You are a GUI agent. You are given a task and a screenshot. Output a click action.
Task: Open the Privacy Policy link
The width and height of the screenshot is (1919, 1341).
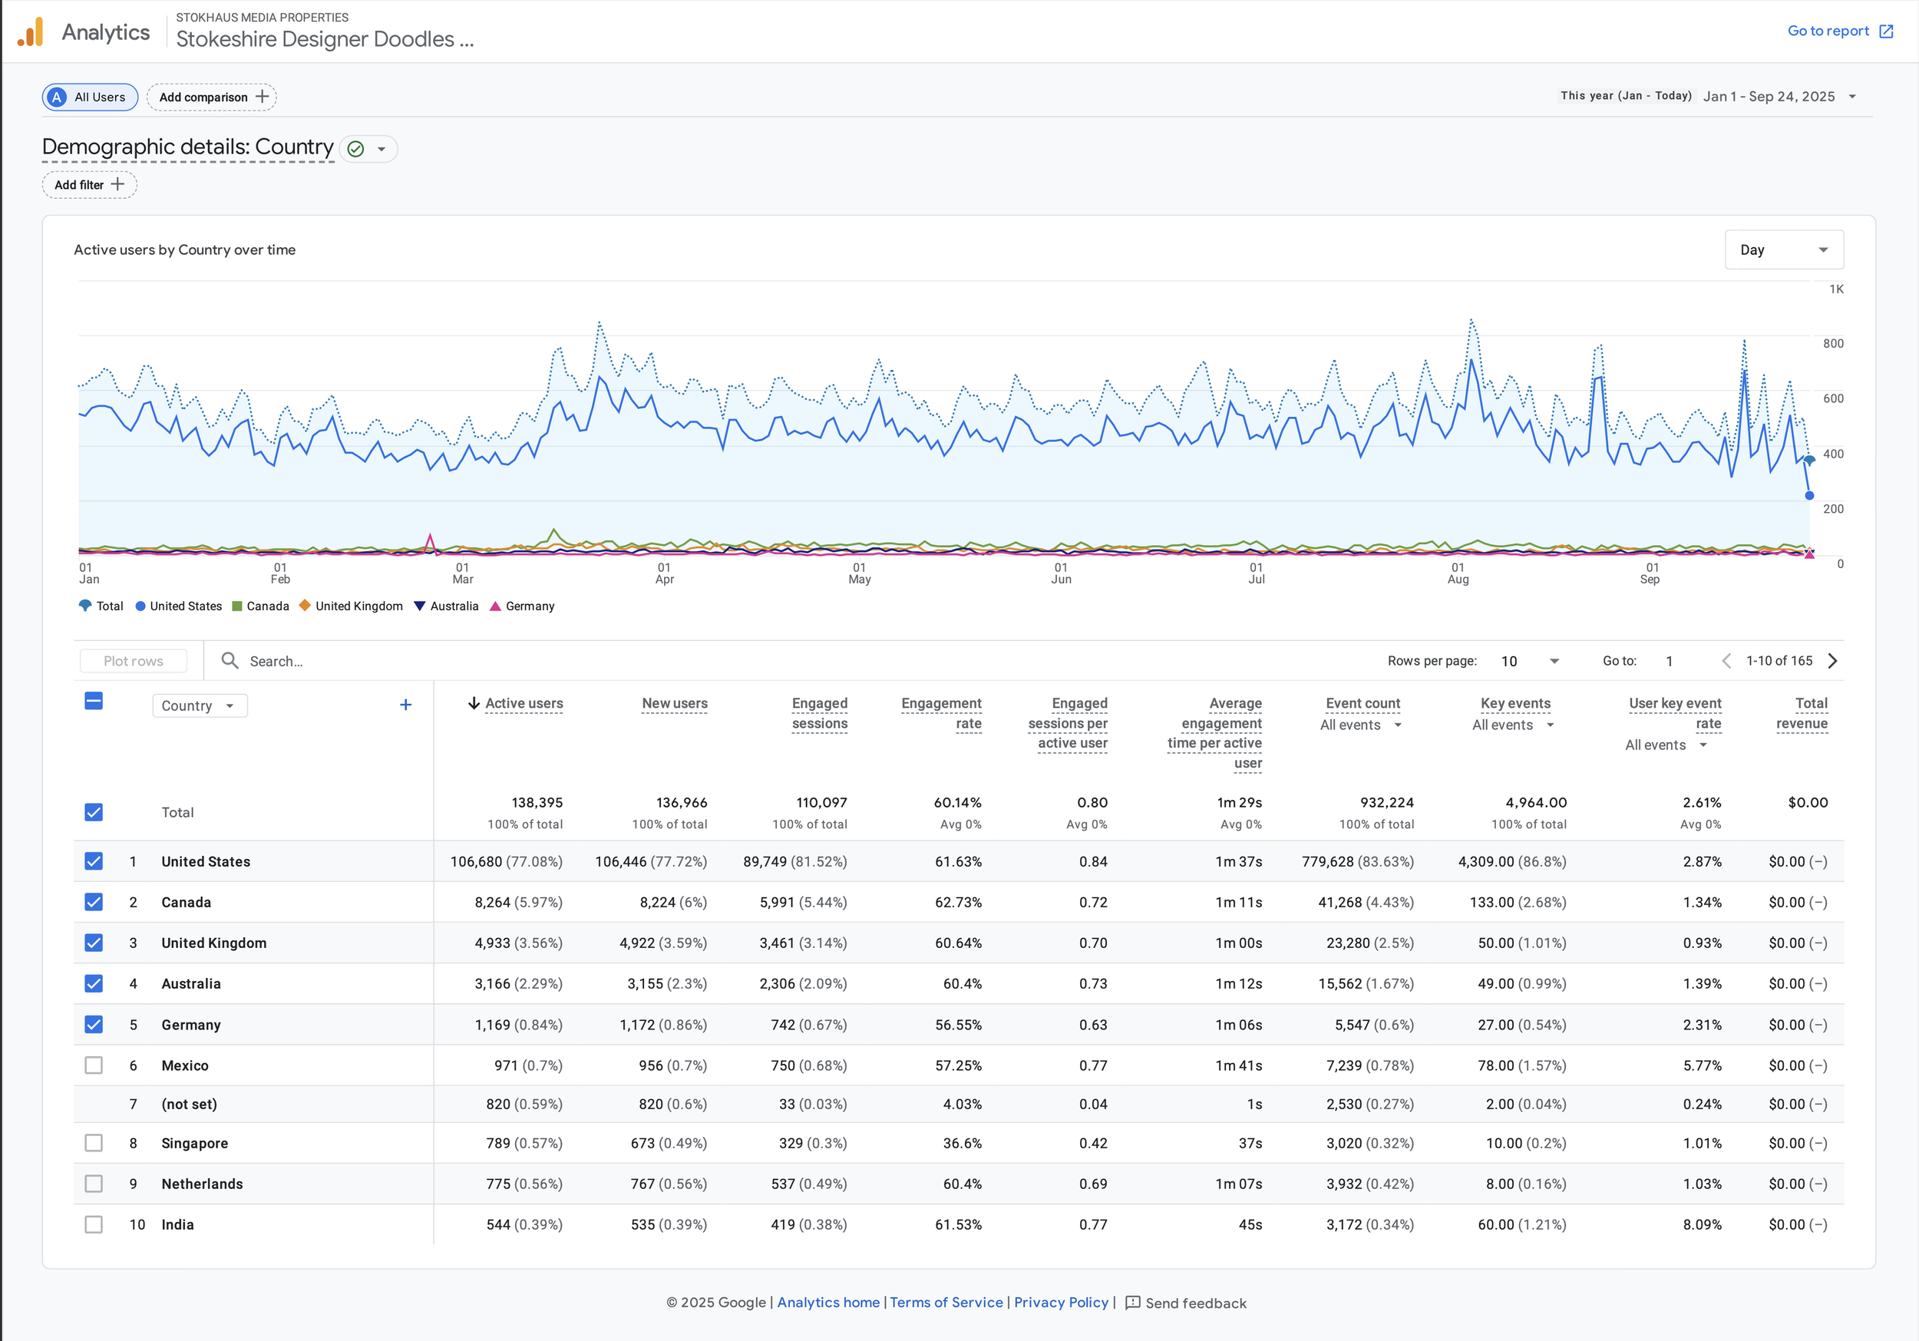click(1061, 1303)
